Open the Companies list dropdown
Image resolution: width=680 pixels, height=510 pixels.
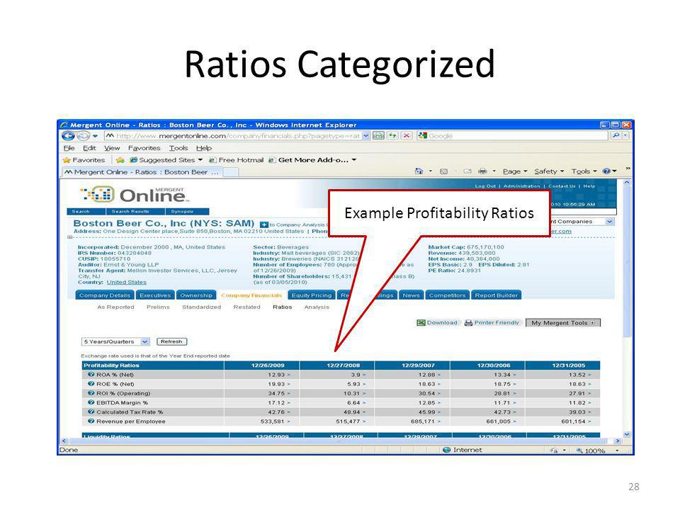(609, 222)
